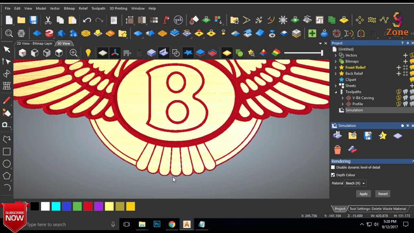Toggle the Front Relief light bulb
The image size is (414, 233).
click(x=412, y=67)
